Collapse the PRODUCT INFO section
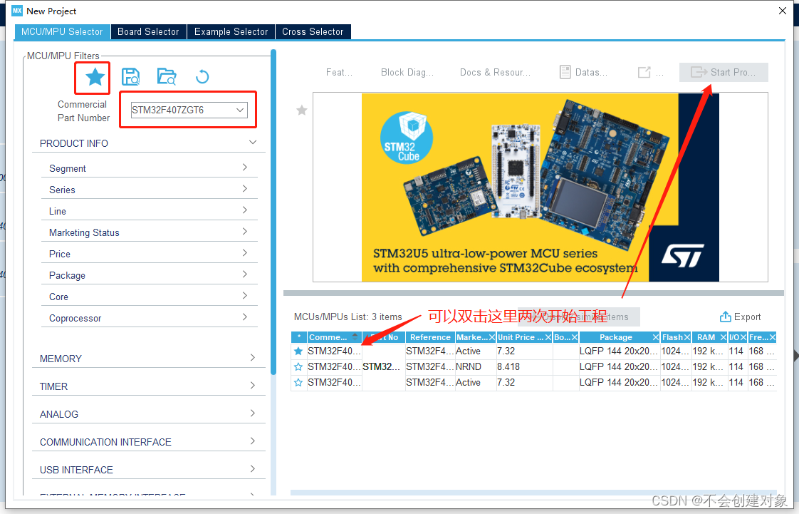 pyautogui.click(x=253, y=143)
